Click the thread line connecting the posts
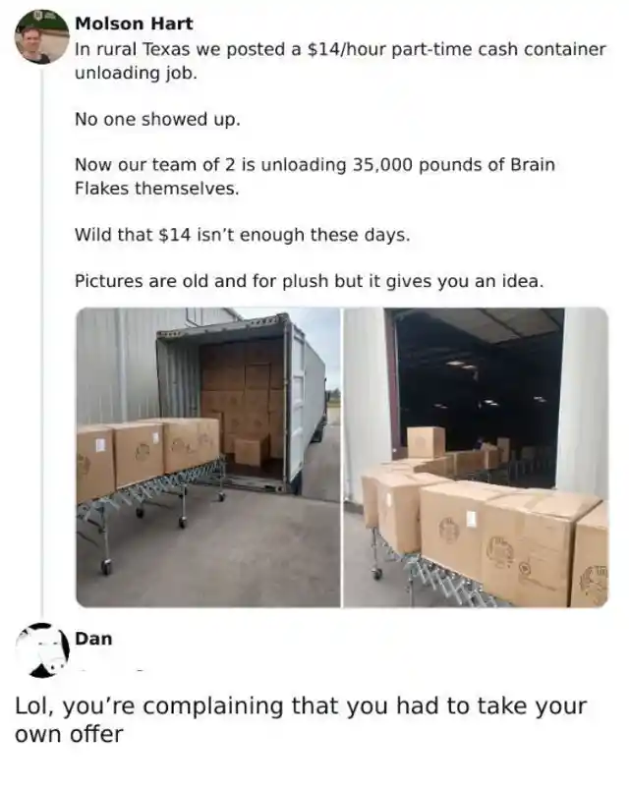The height and width of the screenshot is (789, 629). (42, 342)
